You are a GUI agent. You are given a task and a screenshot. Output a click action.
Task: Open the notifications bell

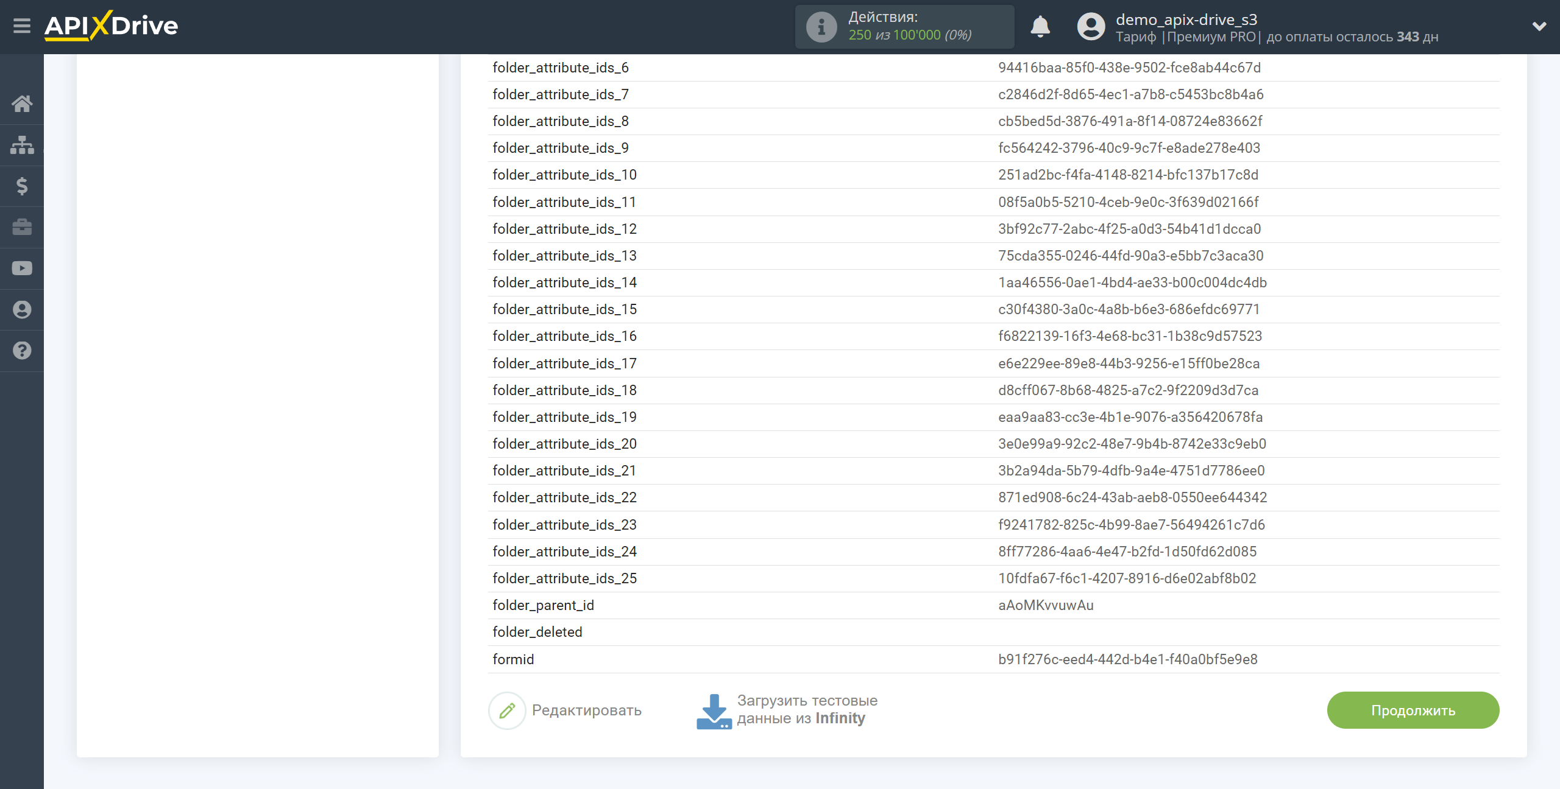(1040, 27)
